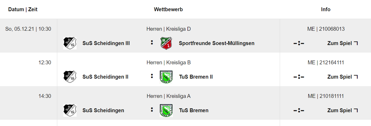Click the Kreisliga D match score placeholder
The image size is (371, 126).
[299, 43]
